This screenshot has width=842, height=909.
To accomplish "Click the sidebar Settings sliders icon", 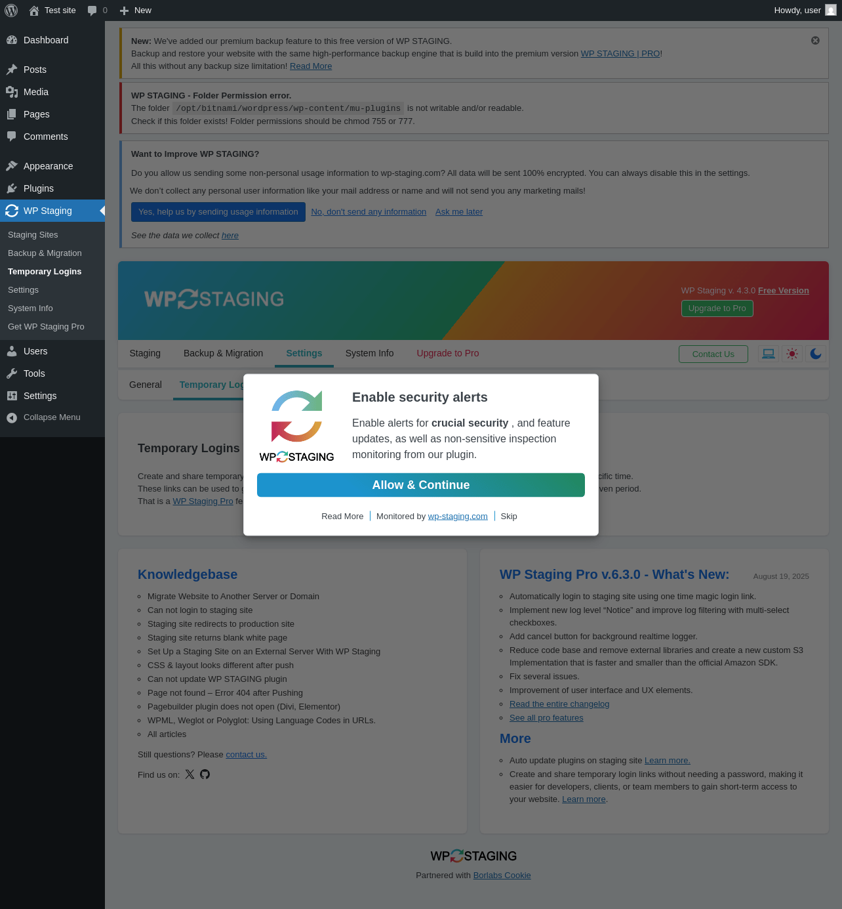I will [x=12, y=396].
